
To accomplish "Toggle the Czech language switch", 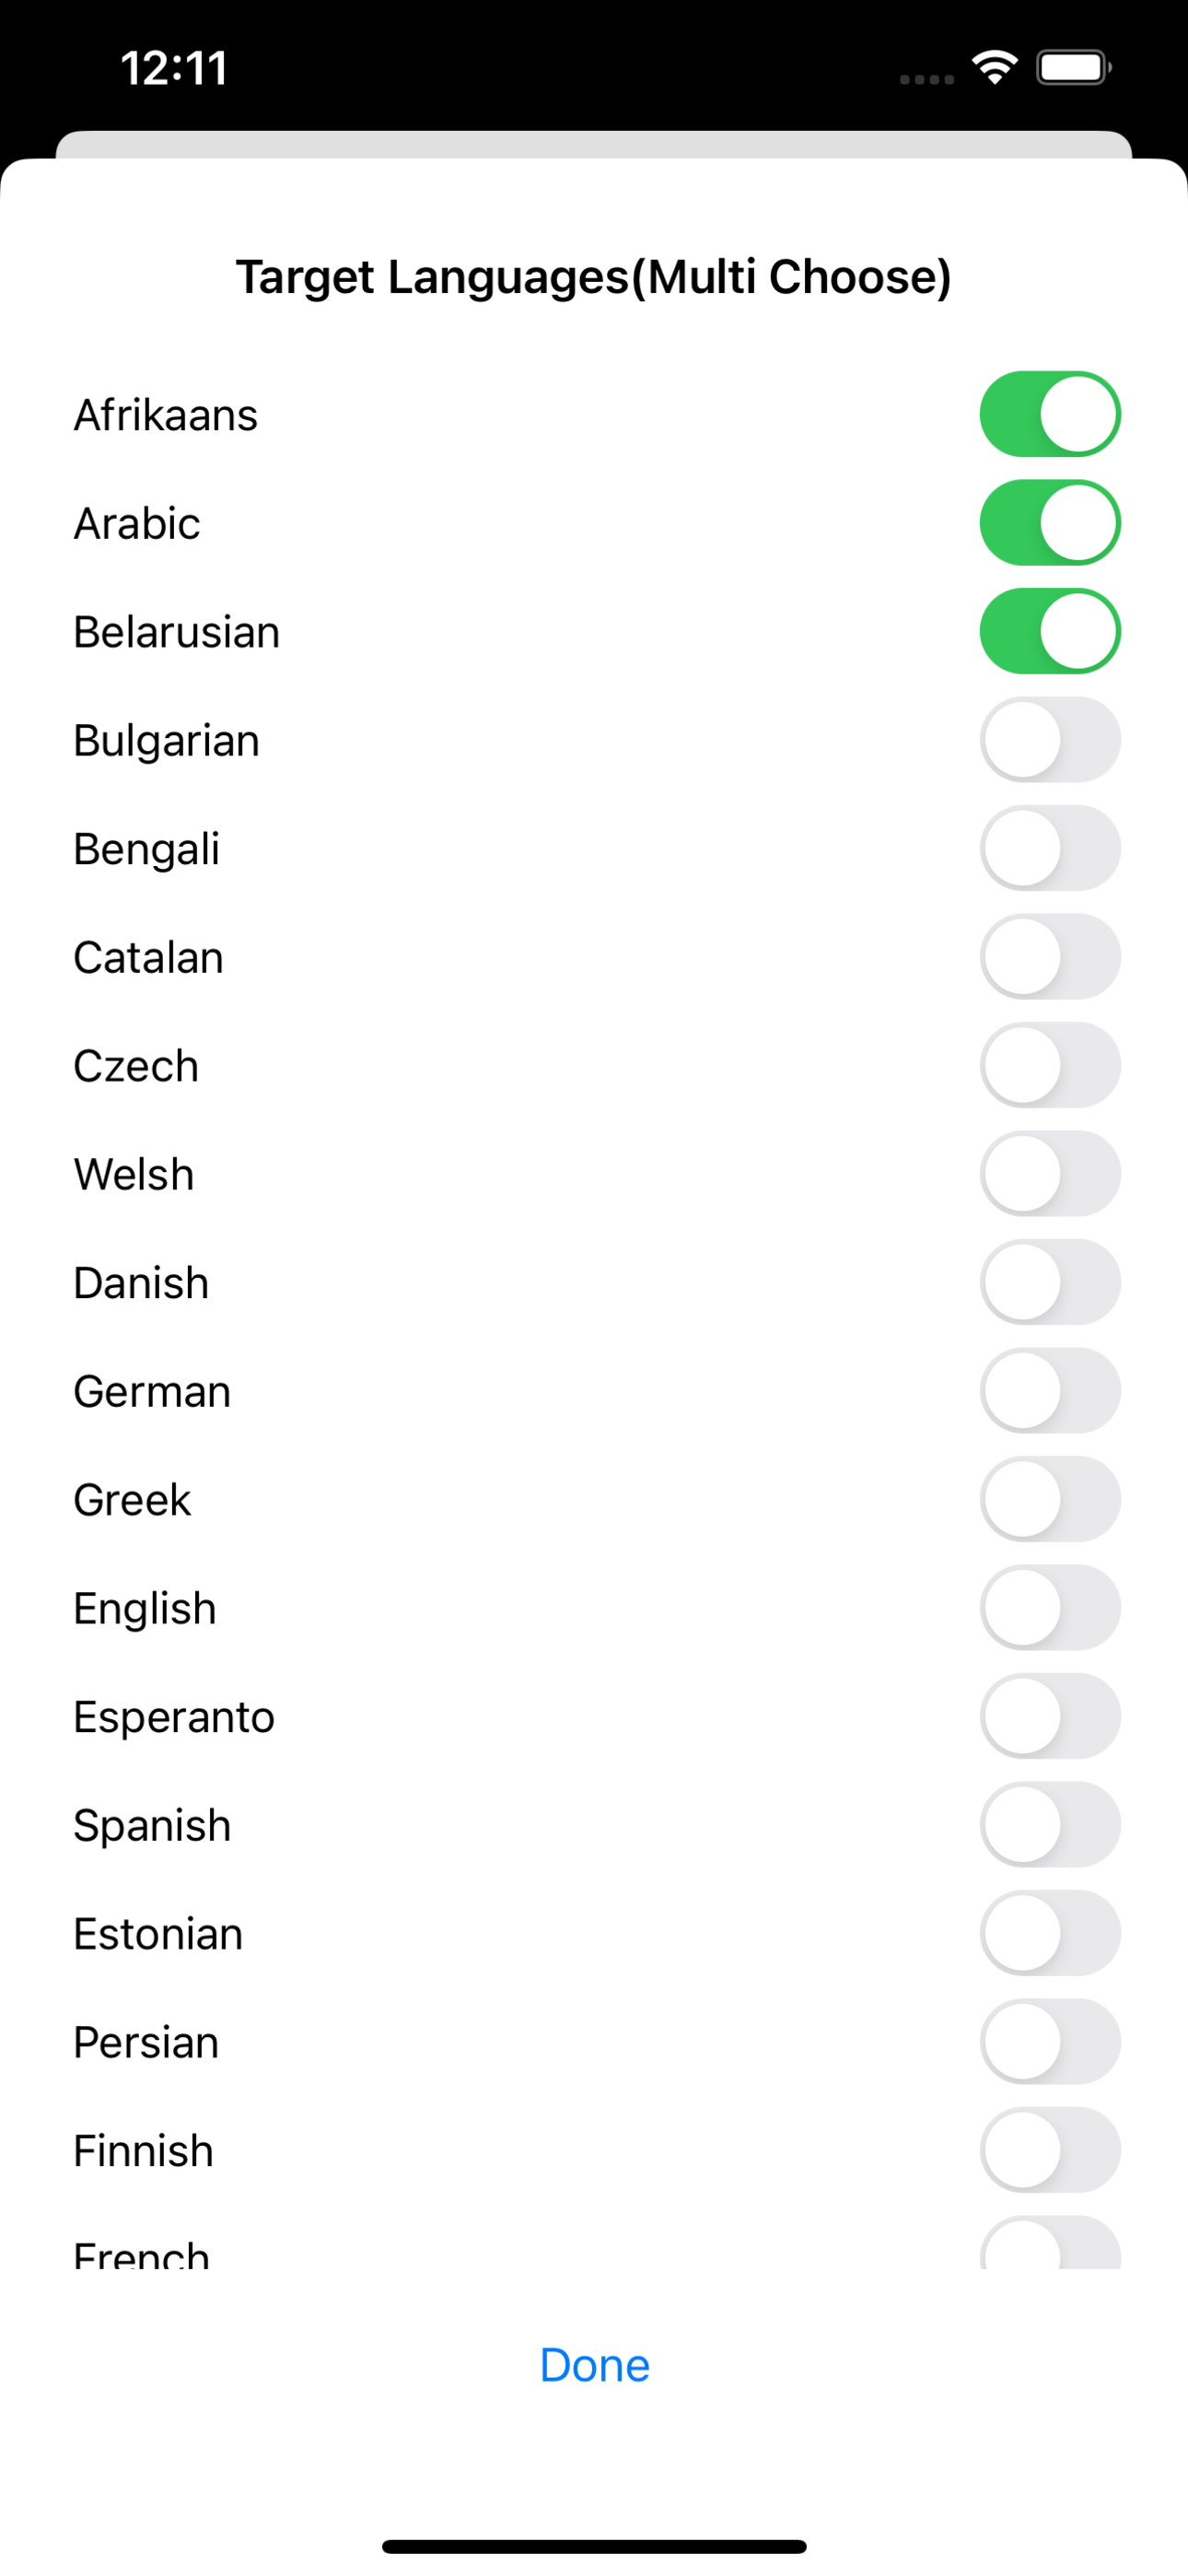I will tap(1050, 1065).
